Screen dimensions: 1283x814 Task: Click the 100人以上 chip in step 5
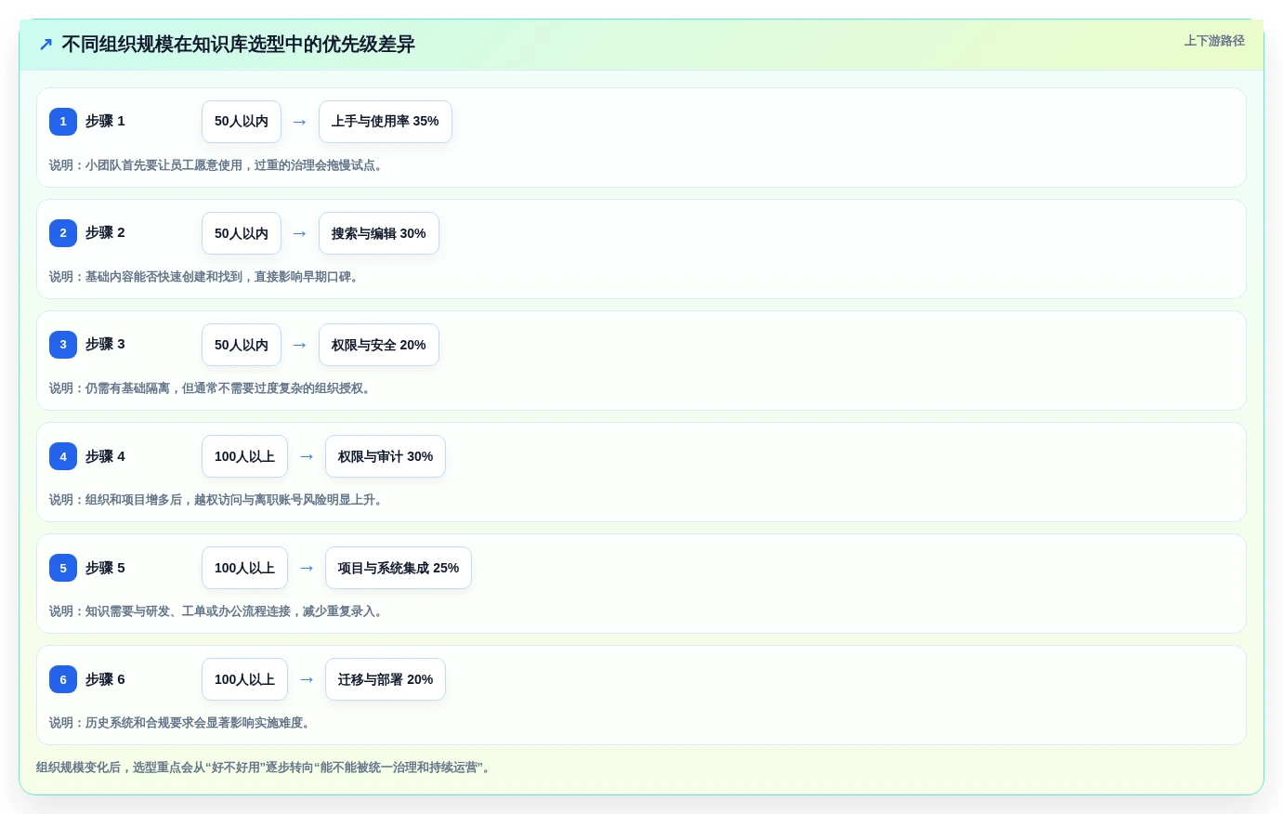244,568
